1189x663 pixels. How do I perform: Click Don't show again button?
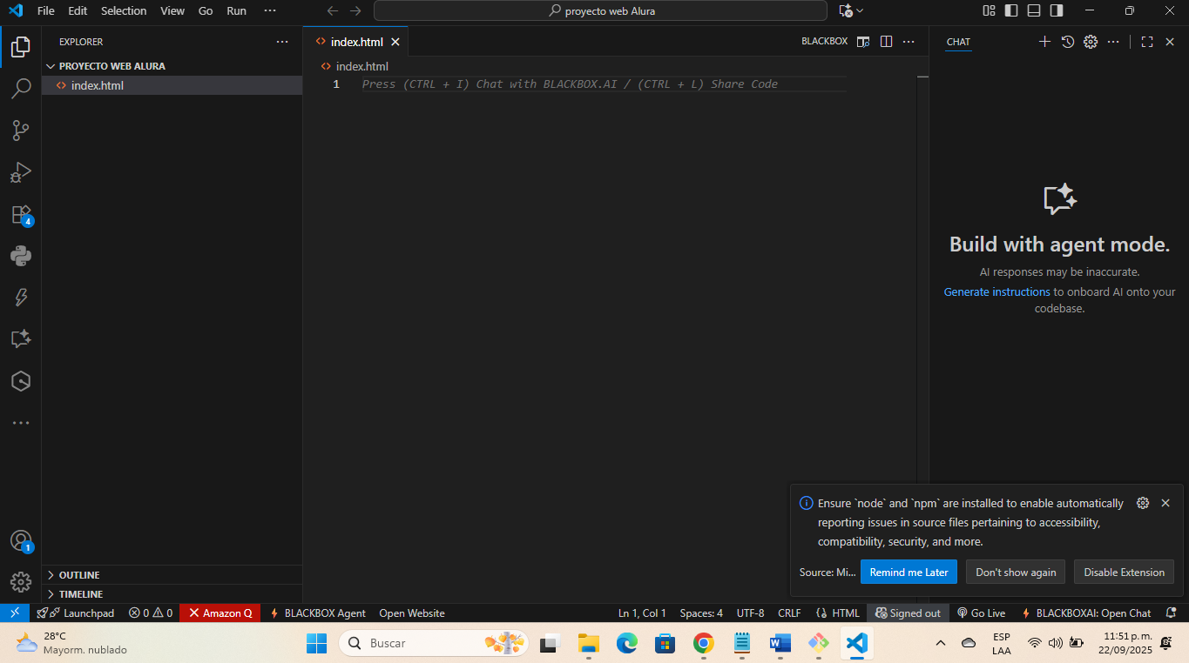pos(1016,572)
